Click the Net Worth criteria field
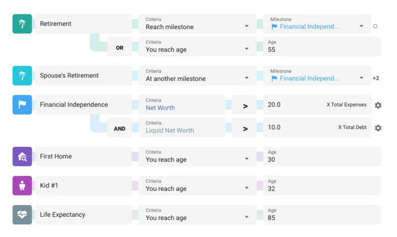Viewport: 397px width, 237px height. tap(182, 105)
